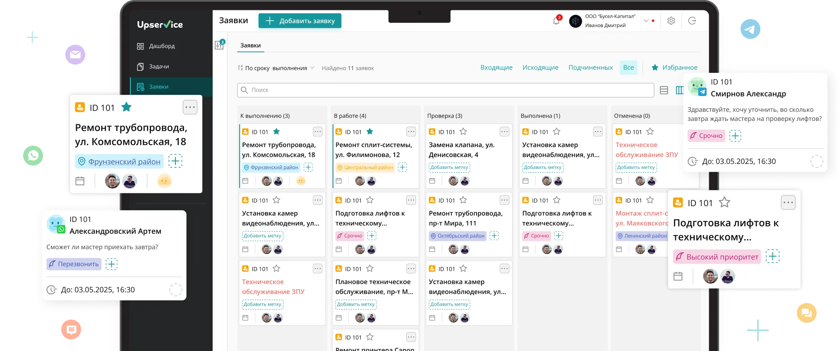Click Добавить метку on Выполнена Установка камер card
Viewport: 839px width, 351px height.
coord(543,167)
